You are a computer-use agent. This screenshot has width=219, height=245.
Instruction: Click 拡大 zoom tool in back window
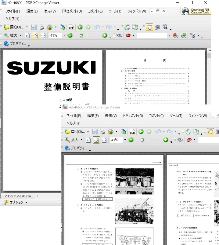11,35
